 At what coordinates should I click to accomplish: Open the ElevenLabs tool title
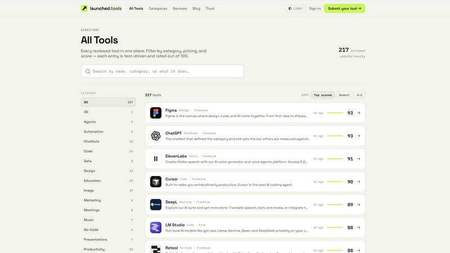coord(176,156)
